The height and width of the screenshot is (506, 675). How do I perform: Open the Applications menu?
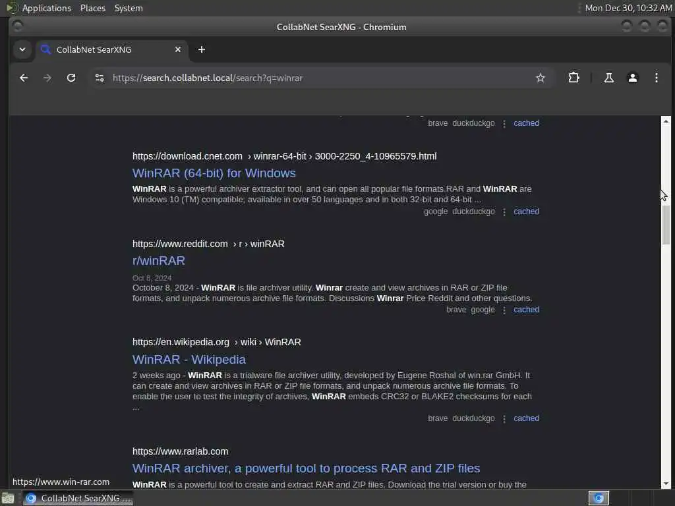point(47,8)
